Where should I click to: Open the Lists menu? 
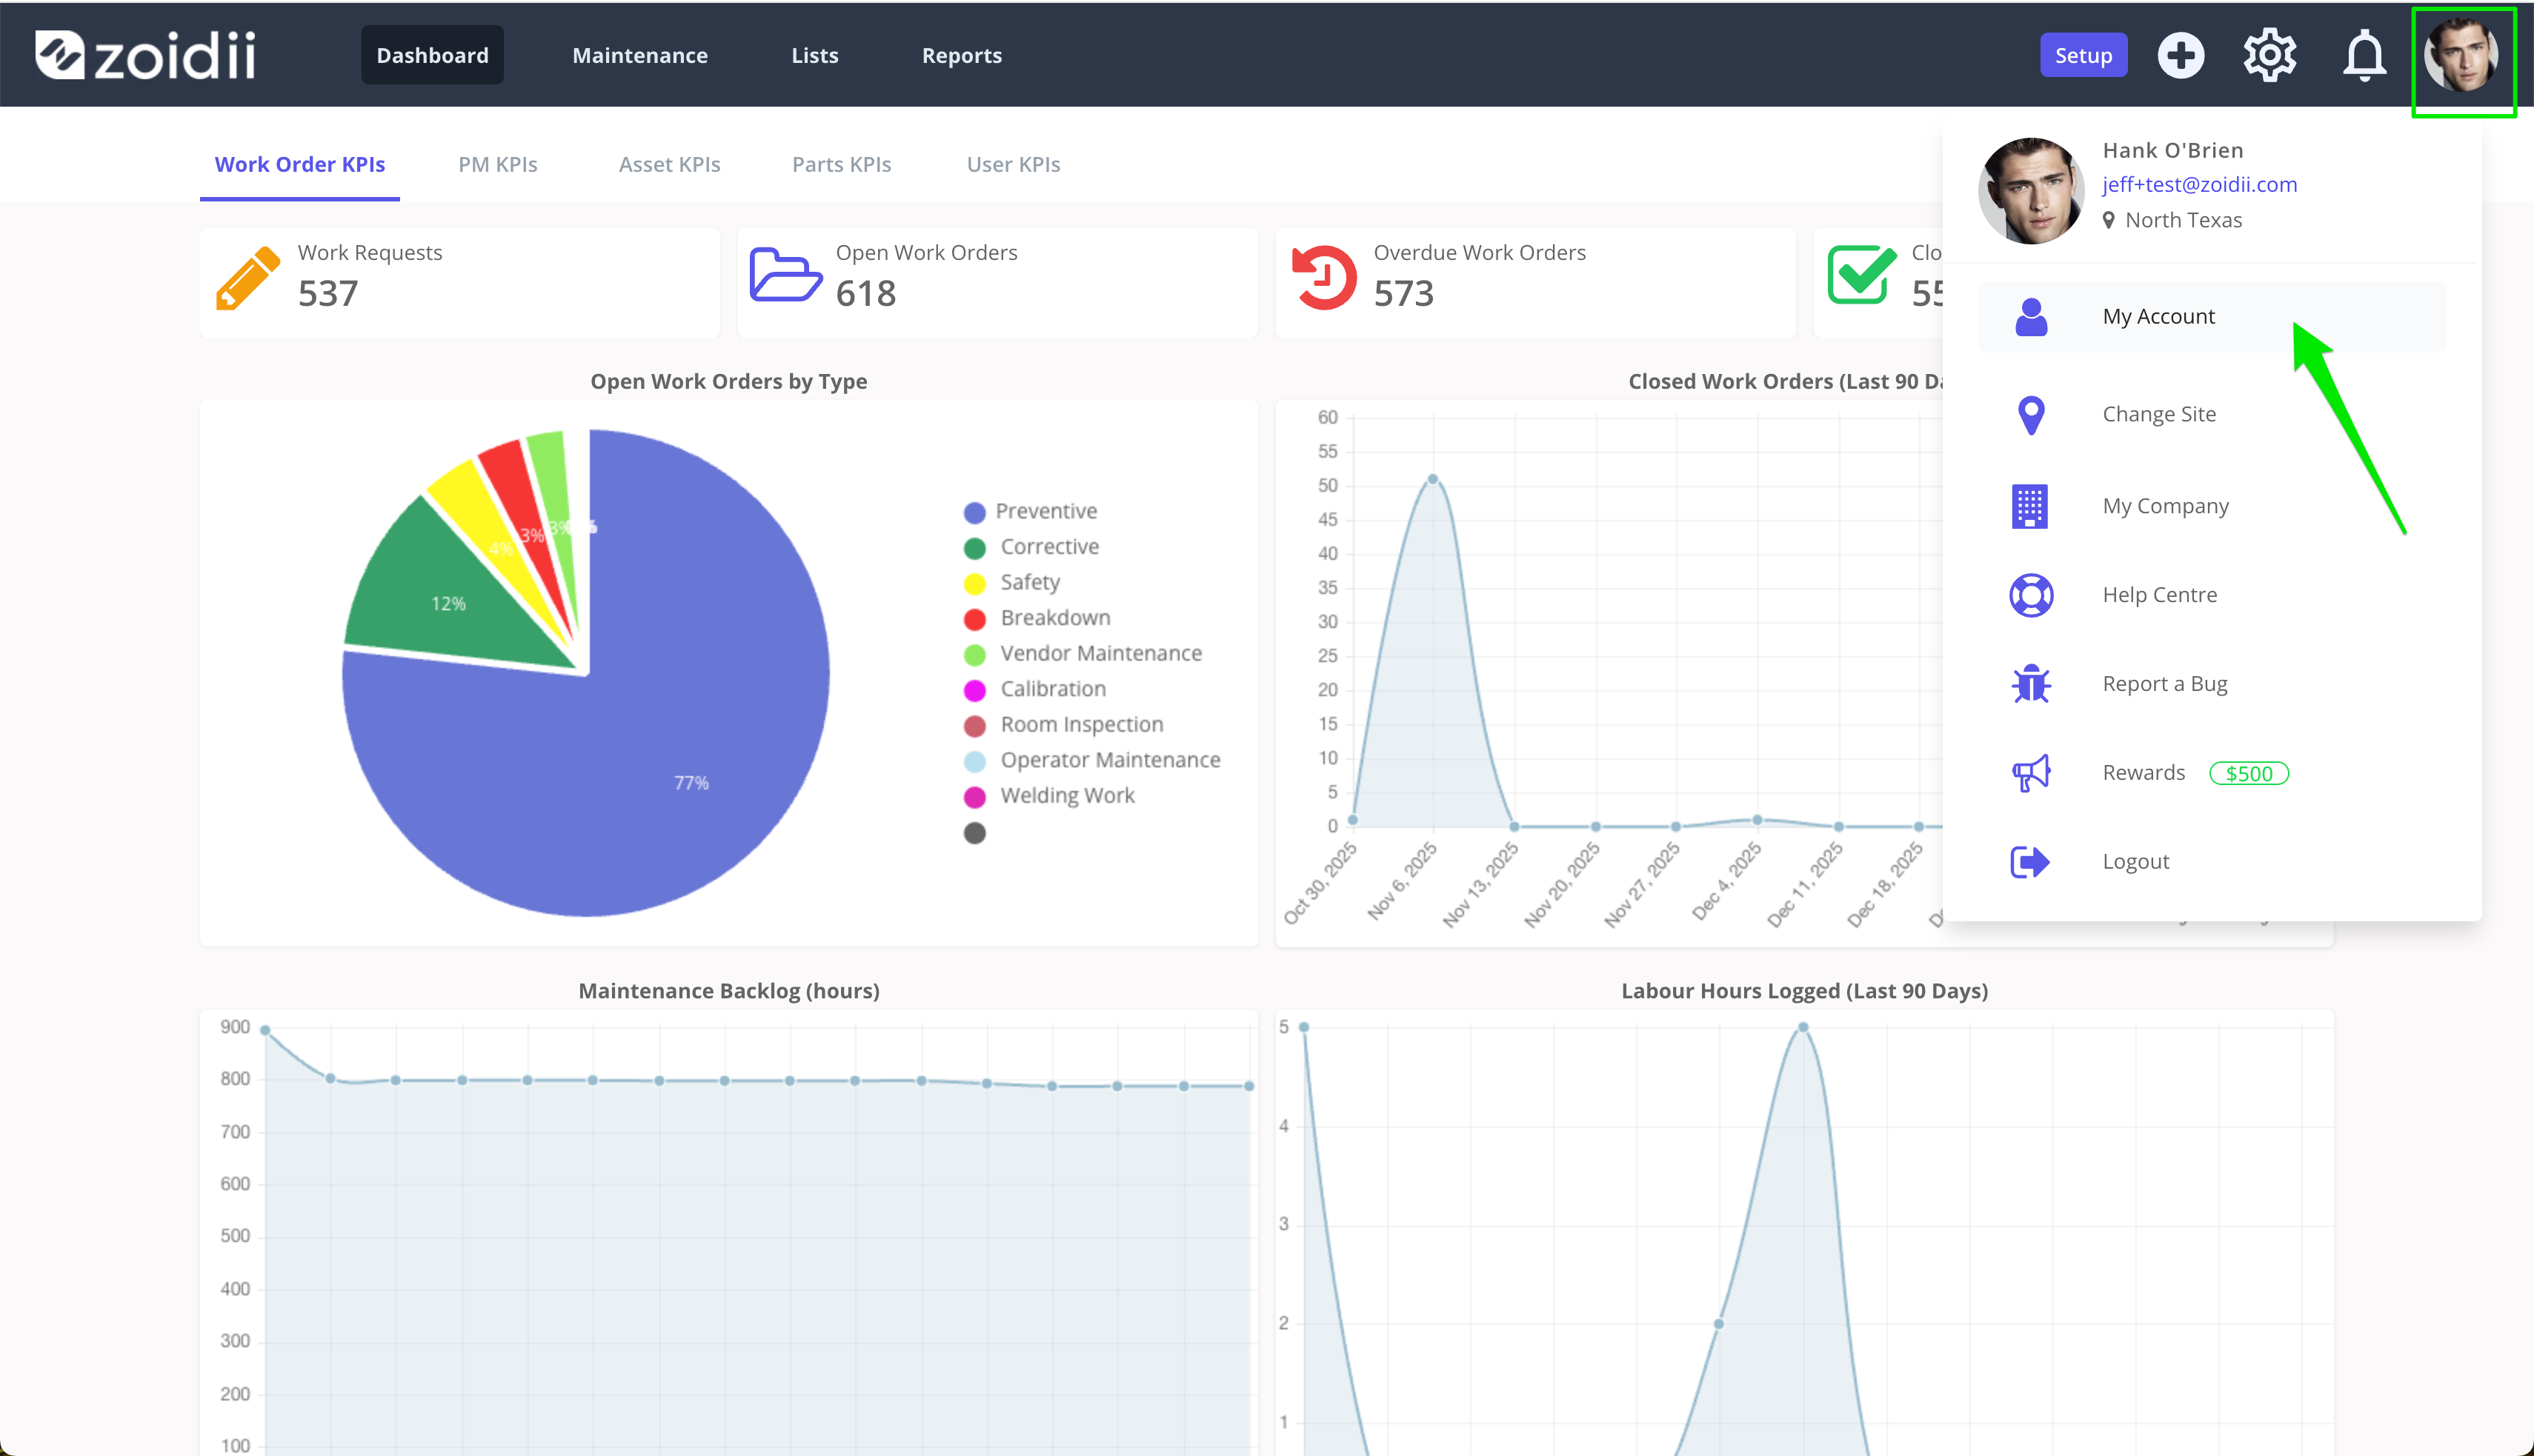pos(814,56)
